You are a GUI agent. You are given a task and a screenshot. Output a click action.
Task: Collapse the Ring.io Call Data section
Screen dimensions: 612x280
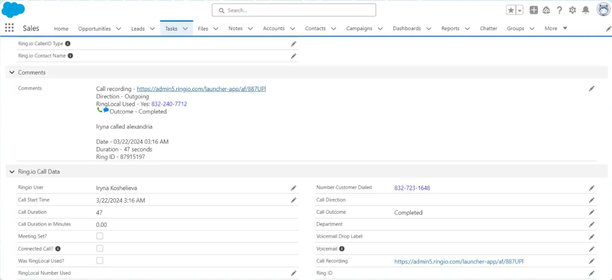[x=12, y=172]
